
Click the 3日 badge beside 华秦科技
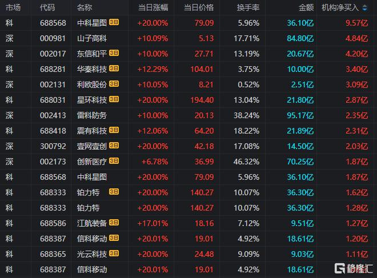(114, 69)
